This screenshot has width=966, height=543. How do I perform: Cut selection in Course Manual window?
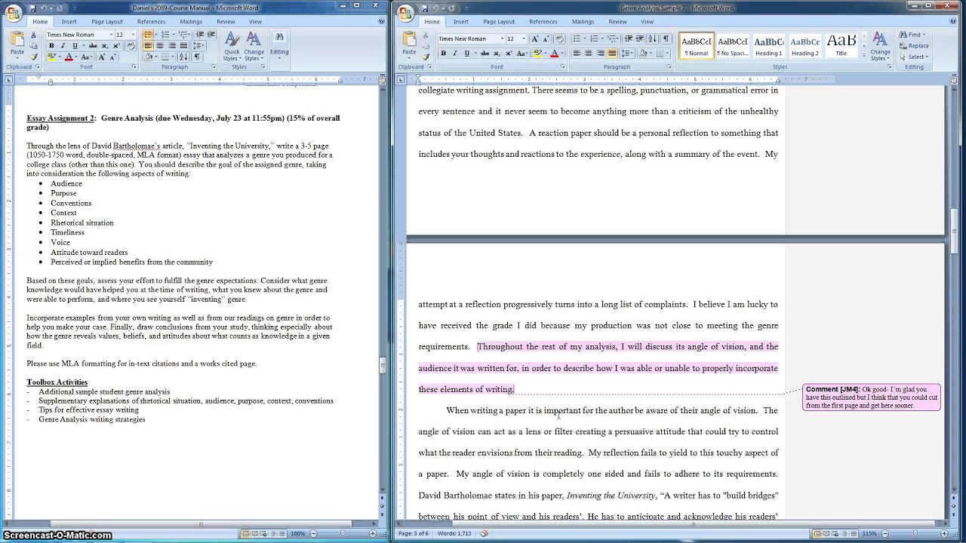click(x=33, y=35)
